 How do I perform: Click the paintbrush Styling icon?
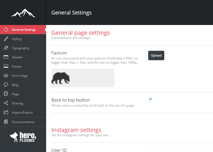(6, 39)
